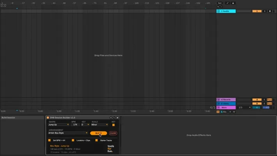Go to the previous locator arrow
The height and width of the screenshot is (156, 277).
tap(218, 7)
